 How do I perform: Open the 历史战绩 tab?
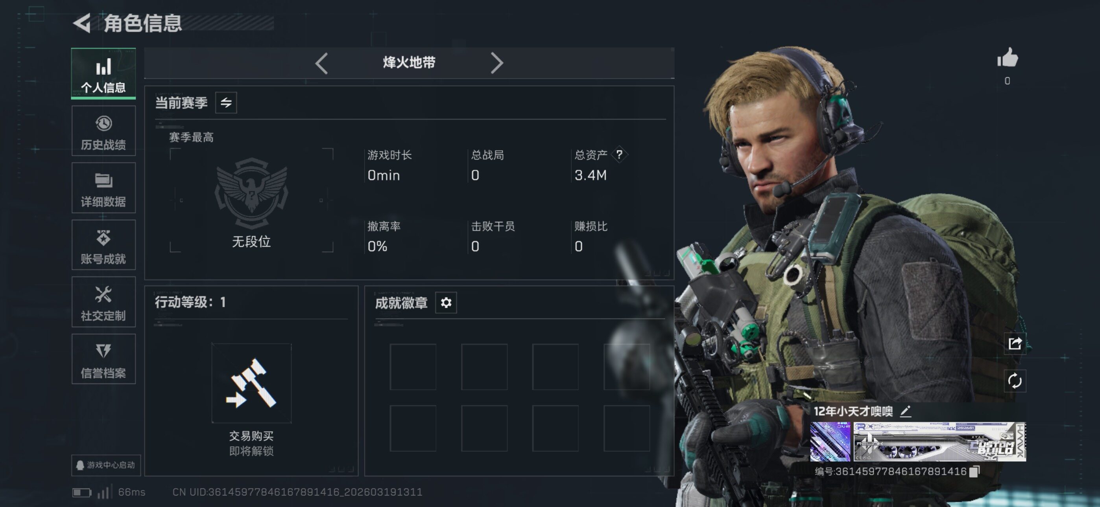[x=103, y=131]
